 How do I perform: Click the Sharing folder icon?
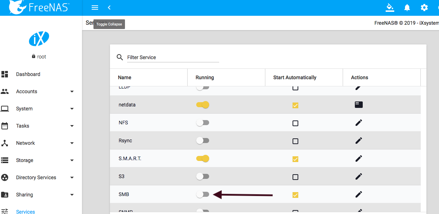(5, 195)
